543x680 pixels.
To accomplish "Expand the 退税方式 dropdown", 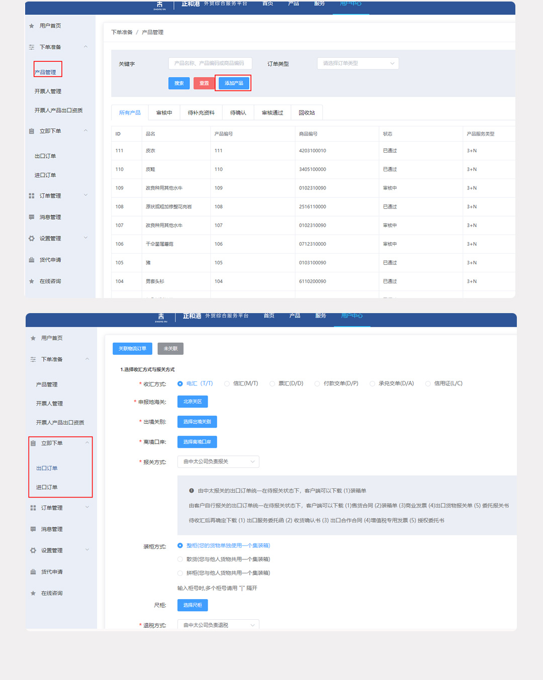I will (218, 625).
